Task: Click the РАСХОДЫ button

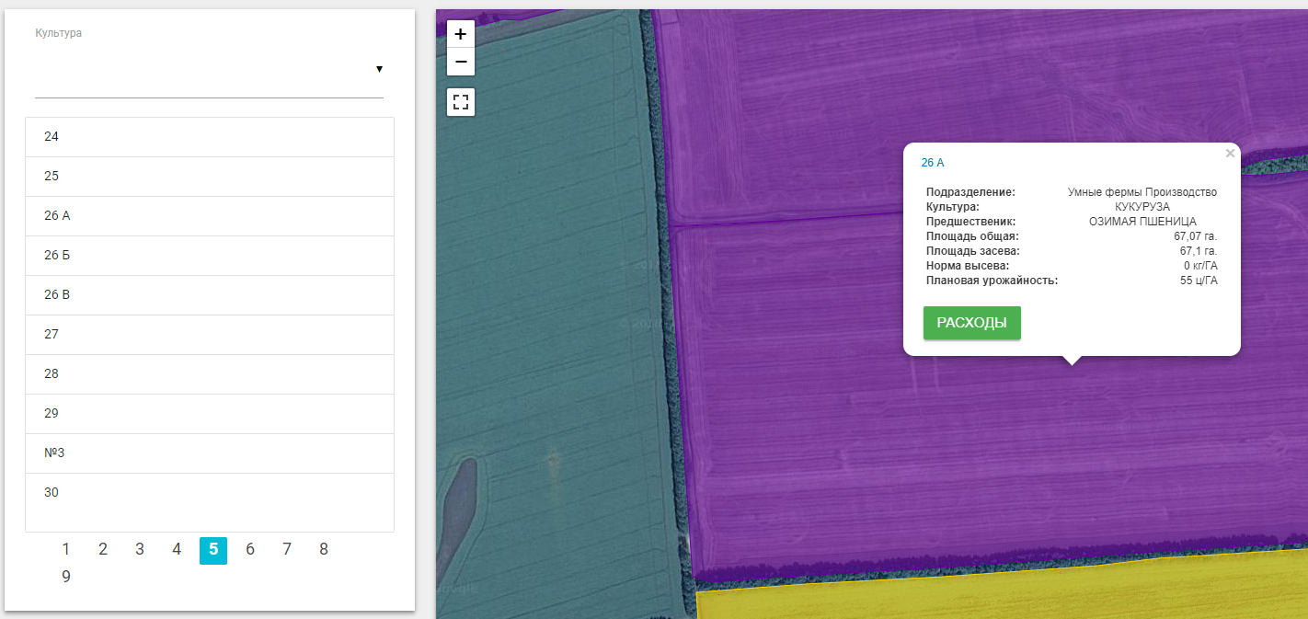Action: [971, 323]
